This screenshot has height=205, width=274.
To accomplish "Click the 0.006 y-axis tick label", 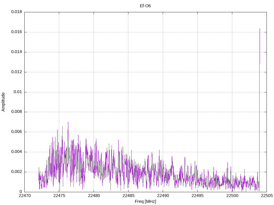I will [16, 132].
